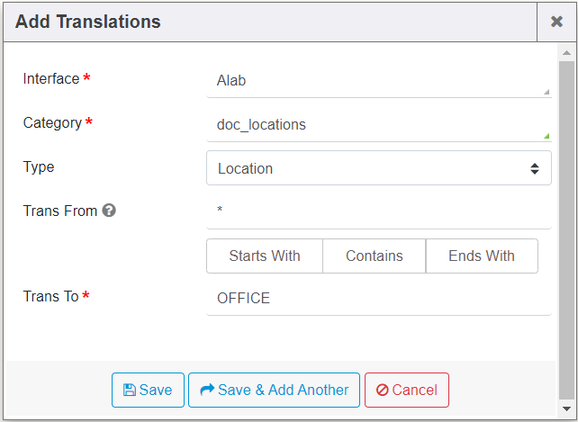
Task: Toggle the Contains match option
Action: point(374,256)
